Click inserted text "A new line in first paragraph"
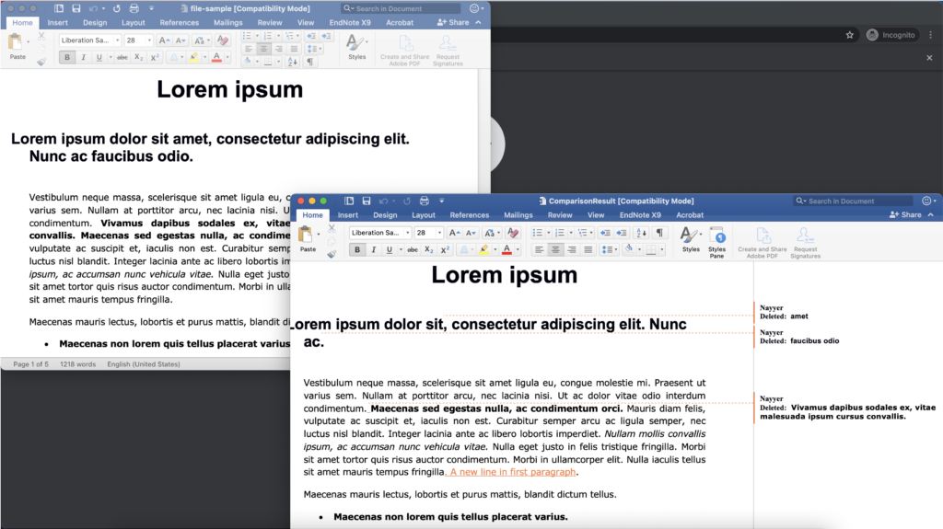The image size is (943, 529). pyautogui.click(x=513, y=472)
